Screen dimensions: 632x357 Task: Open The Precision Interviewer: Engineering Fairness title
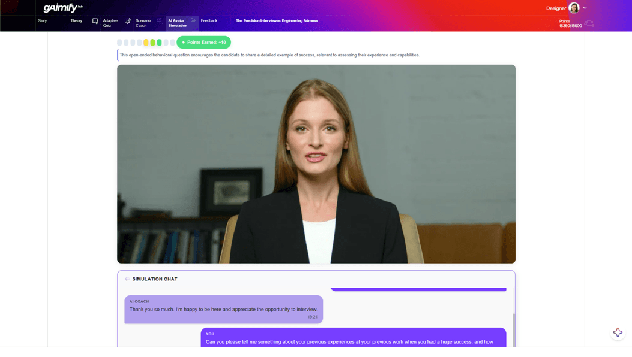click(x=277, y=20)
